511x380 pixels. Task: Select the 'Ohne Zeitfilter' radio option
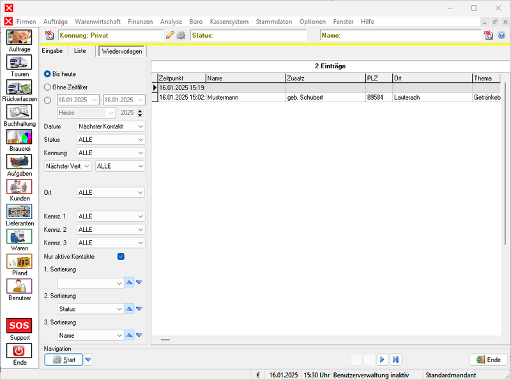pos(48,87)
